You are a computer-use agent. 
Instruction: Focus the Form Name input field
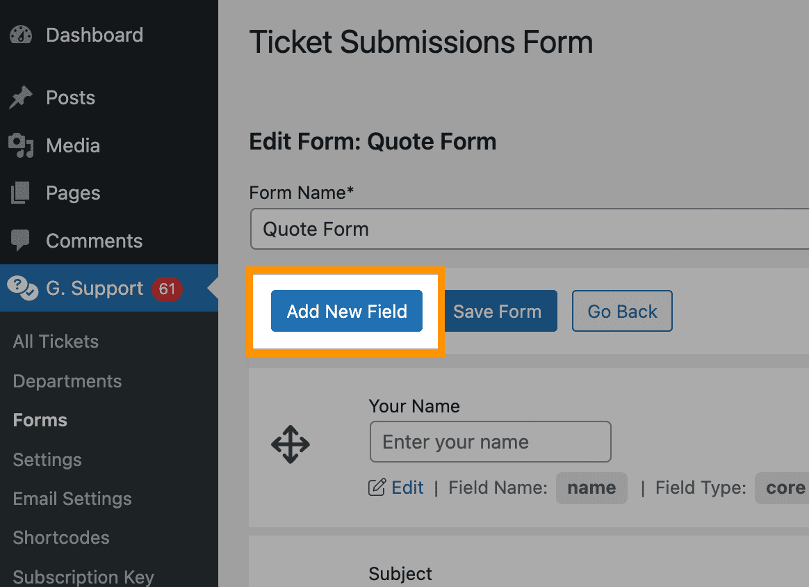click(x=530, y=229)
